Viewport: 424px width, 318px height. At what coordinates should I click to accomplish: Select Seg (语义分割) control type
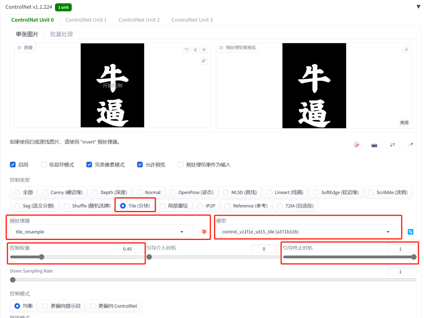click(34, 206)
